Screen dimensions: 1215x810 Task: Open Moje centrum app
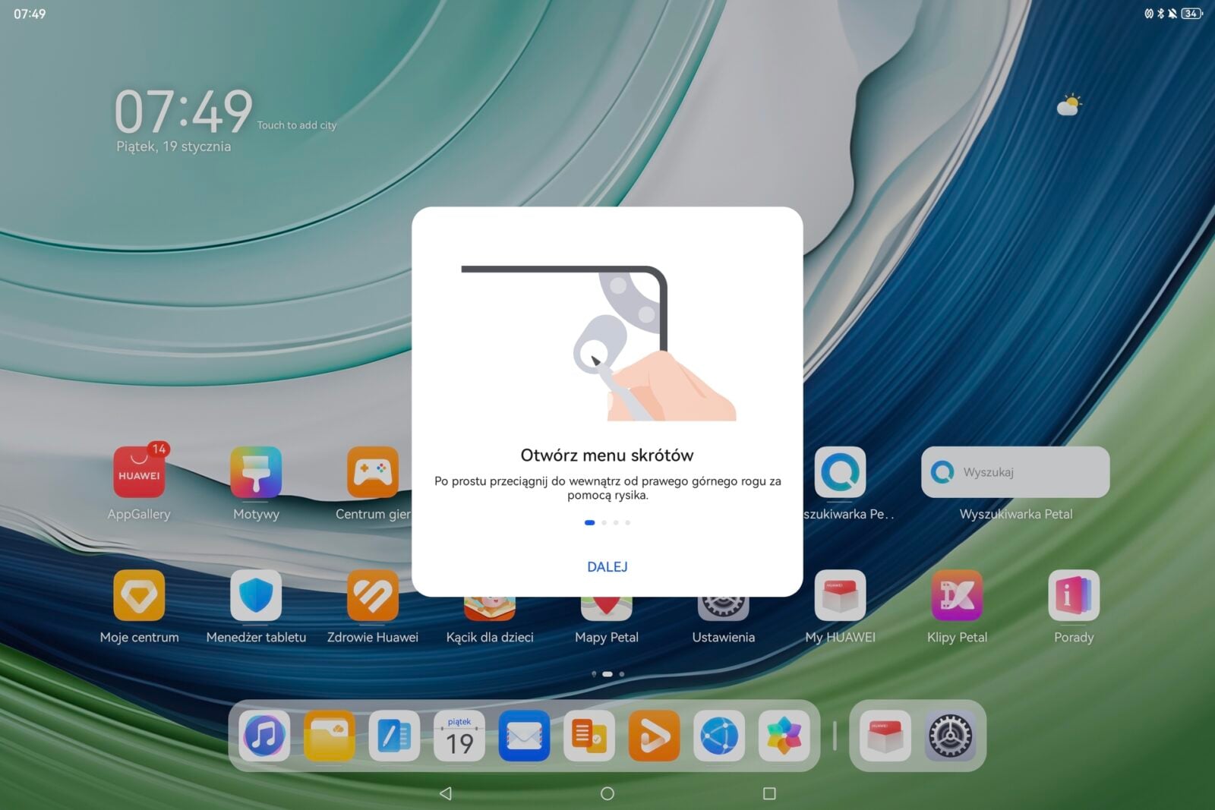pyautogui.click(x=139, y=595)
